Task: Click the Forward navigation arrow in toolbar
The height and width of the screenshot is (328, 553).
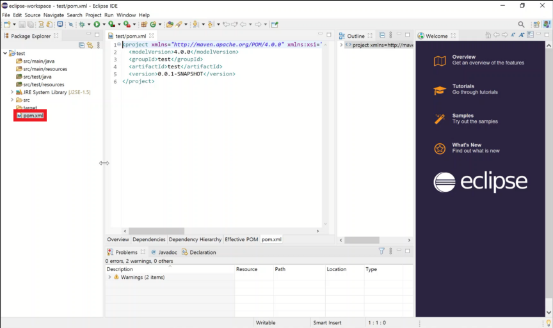Action: [x=258, y=24]
